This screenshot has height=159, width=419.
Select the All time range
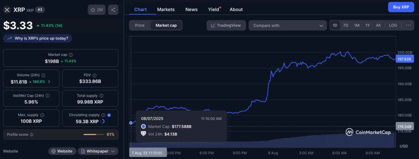(x=378, y=25)
